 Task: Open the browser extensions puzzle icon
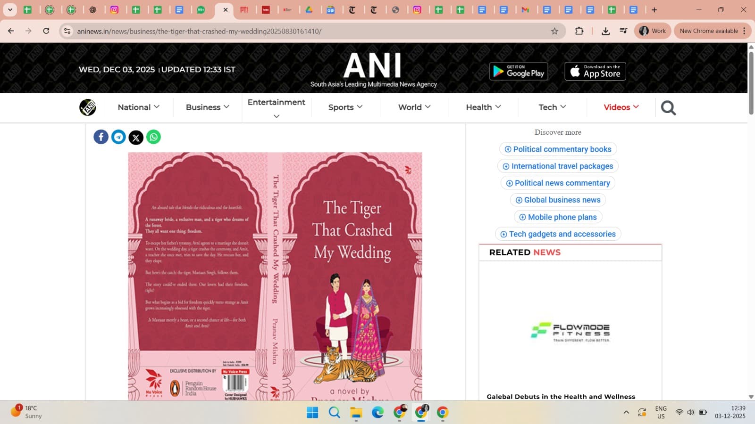[579, 31]
